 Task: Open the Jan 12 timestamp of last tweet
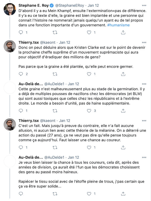[73, 157]
